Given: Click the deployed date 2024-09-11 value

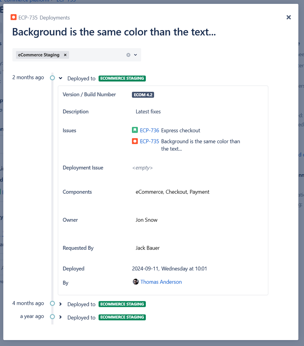Looking at the screenshot, I should pyautogui.click(x=169, y=268).
